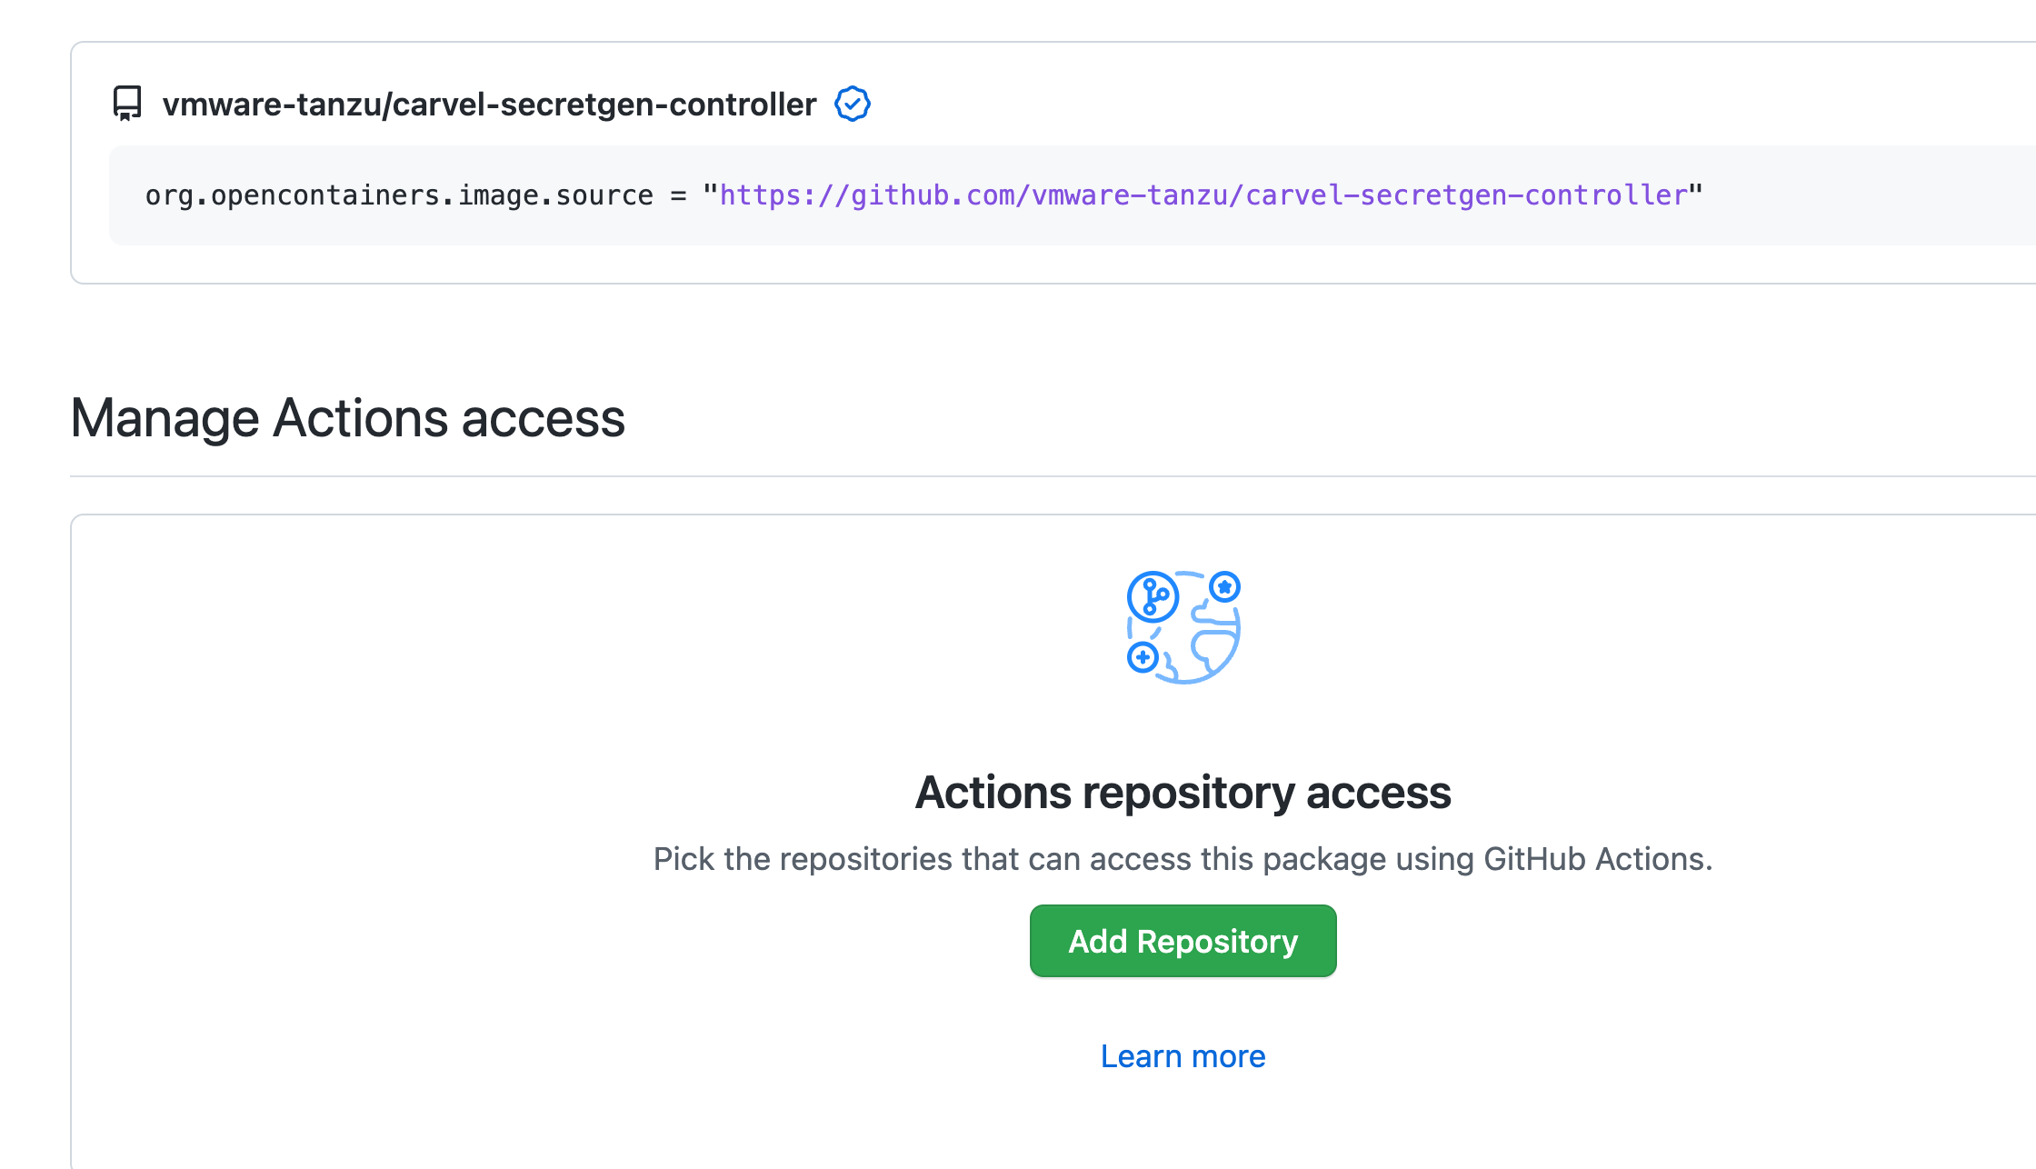Click the repository access description text
Screen dimensions: 2036x1169
pyautogui.click(x=1183, y=858)
